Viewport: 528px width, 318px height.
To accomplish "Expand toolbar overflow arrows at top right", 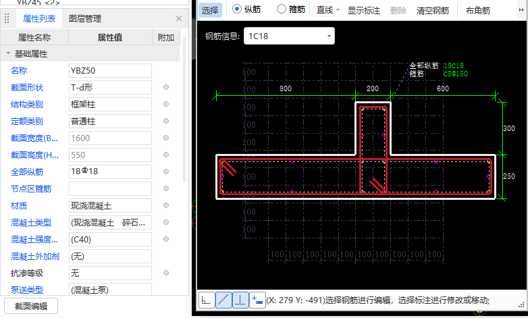I will pos(521,9).
